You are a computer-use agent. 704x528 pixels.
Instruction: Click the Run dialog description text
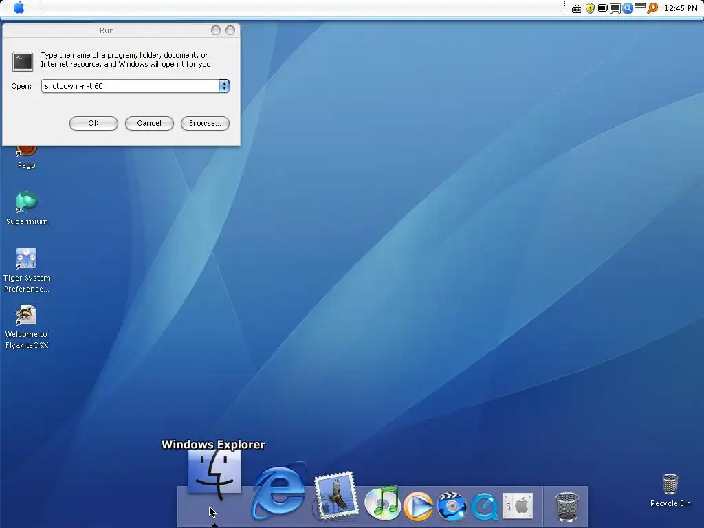click(x=126, y=59)
